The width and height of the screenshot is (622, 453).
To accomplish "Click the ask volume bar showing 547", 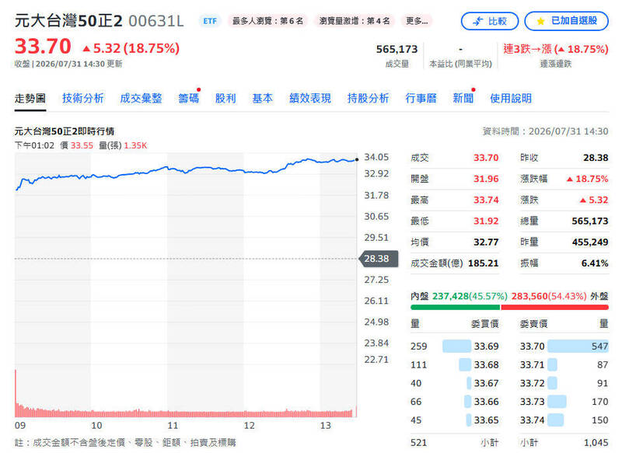I will click(x=578, y=346).
